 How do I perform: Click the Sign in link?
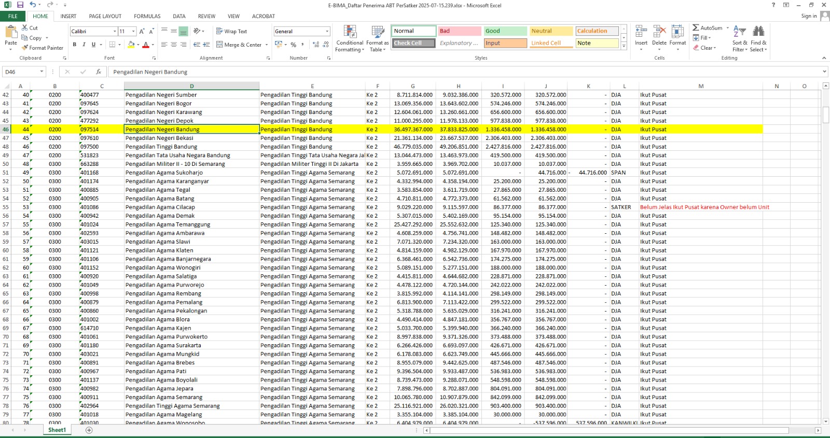(809, 16)
